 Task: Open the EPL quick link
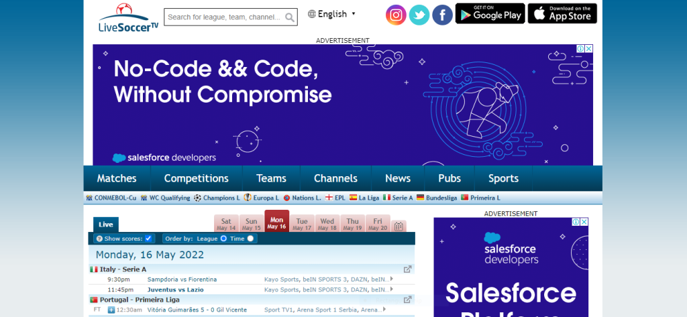coord(335,198)
